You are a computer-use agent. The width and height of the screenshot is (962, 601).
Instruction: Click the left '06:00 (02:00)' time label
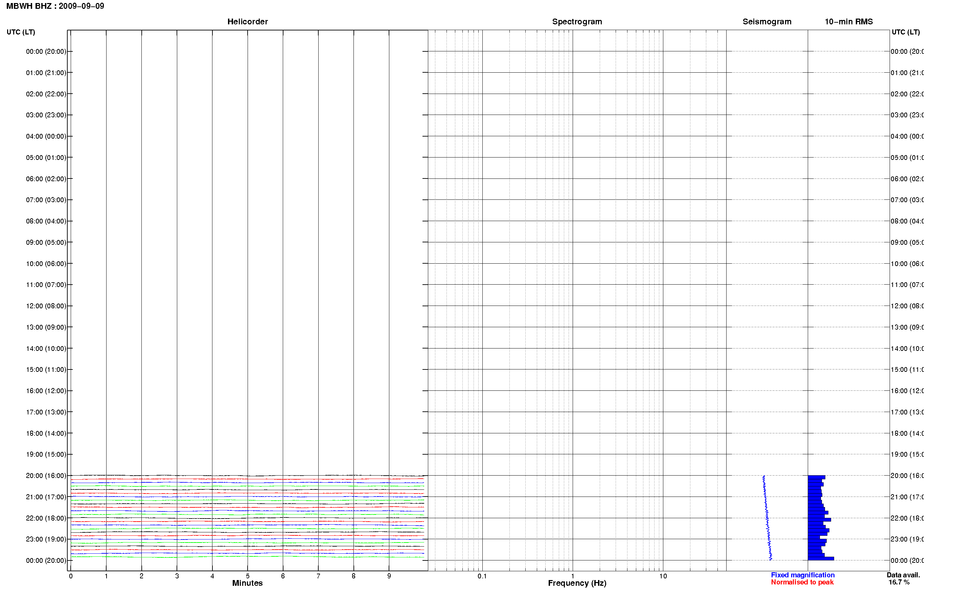[46, 179]
